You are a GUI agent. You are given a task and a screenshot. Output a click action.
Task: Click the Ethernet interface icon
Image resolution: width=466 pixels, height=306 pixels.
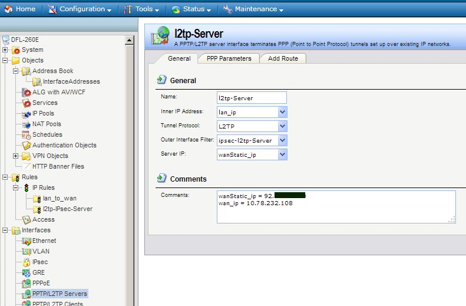point(27,241)
